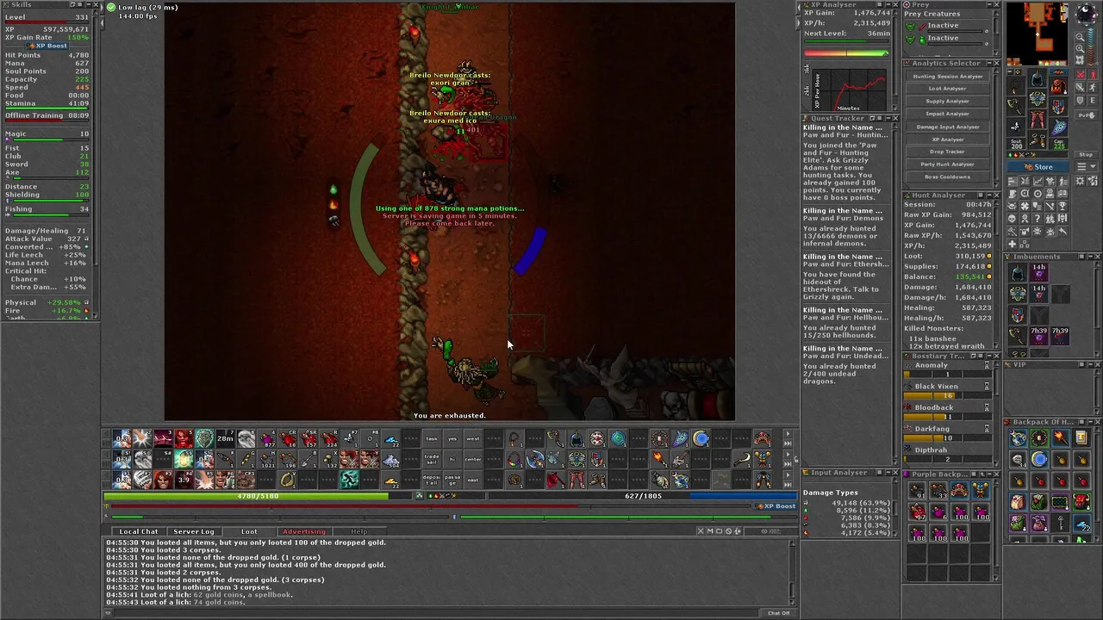
Task: Collapse the VIP panel
Action: point(1089,364)
